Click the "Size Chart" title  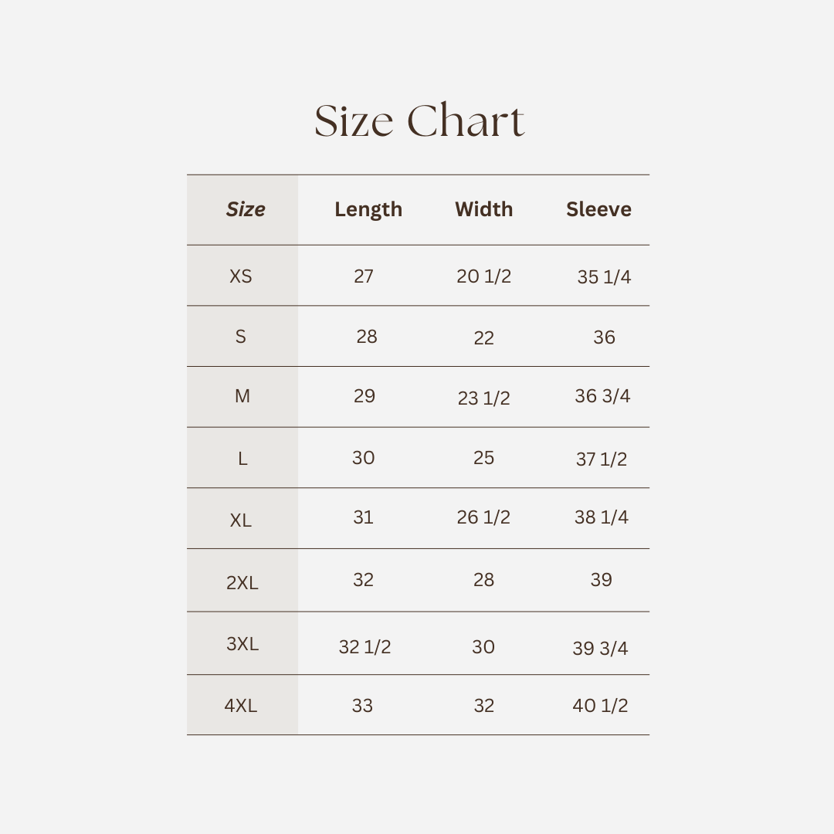(419, 122)
